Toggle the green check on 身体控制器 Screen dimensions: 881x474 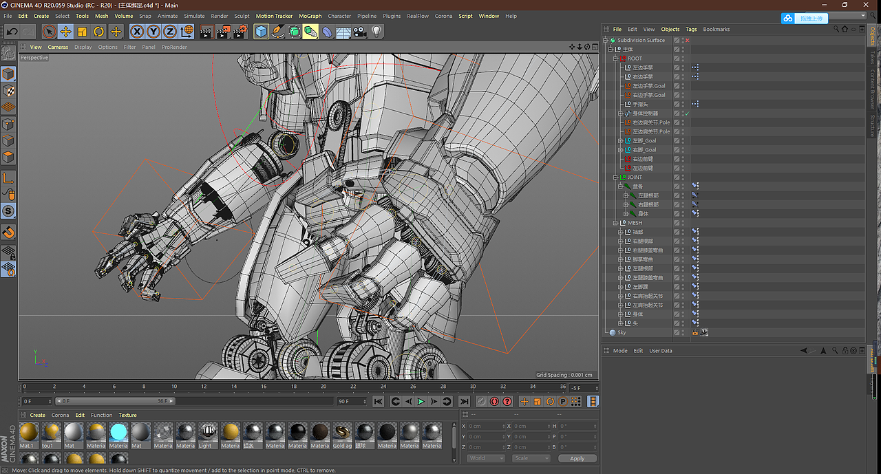(687, 114)
